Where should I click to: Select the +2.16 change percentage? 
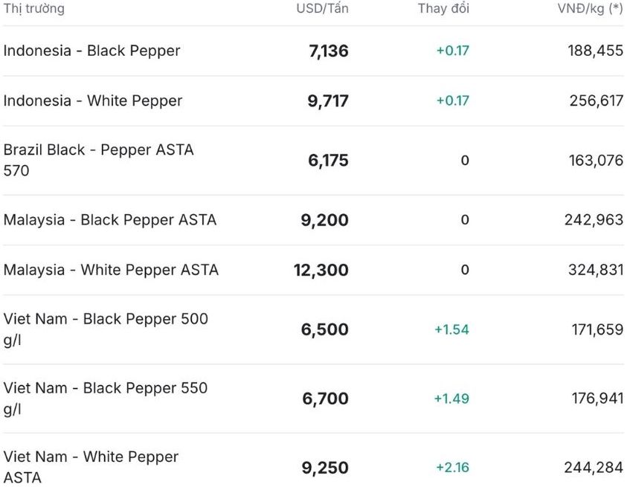point(452,468)
